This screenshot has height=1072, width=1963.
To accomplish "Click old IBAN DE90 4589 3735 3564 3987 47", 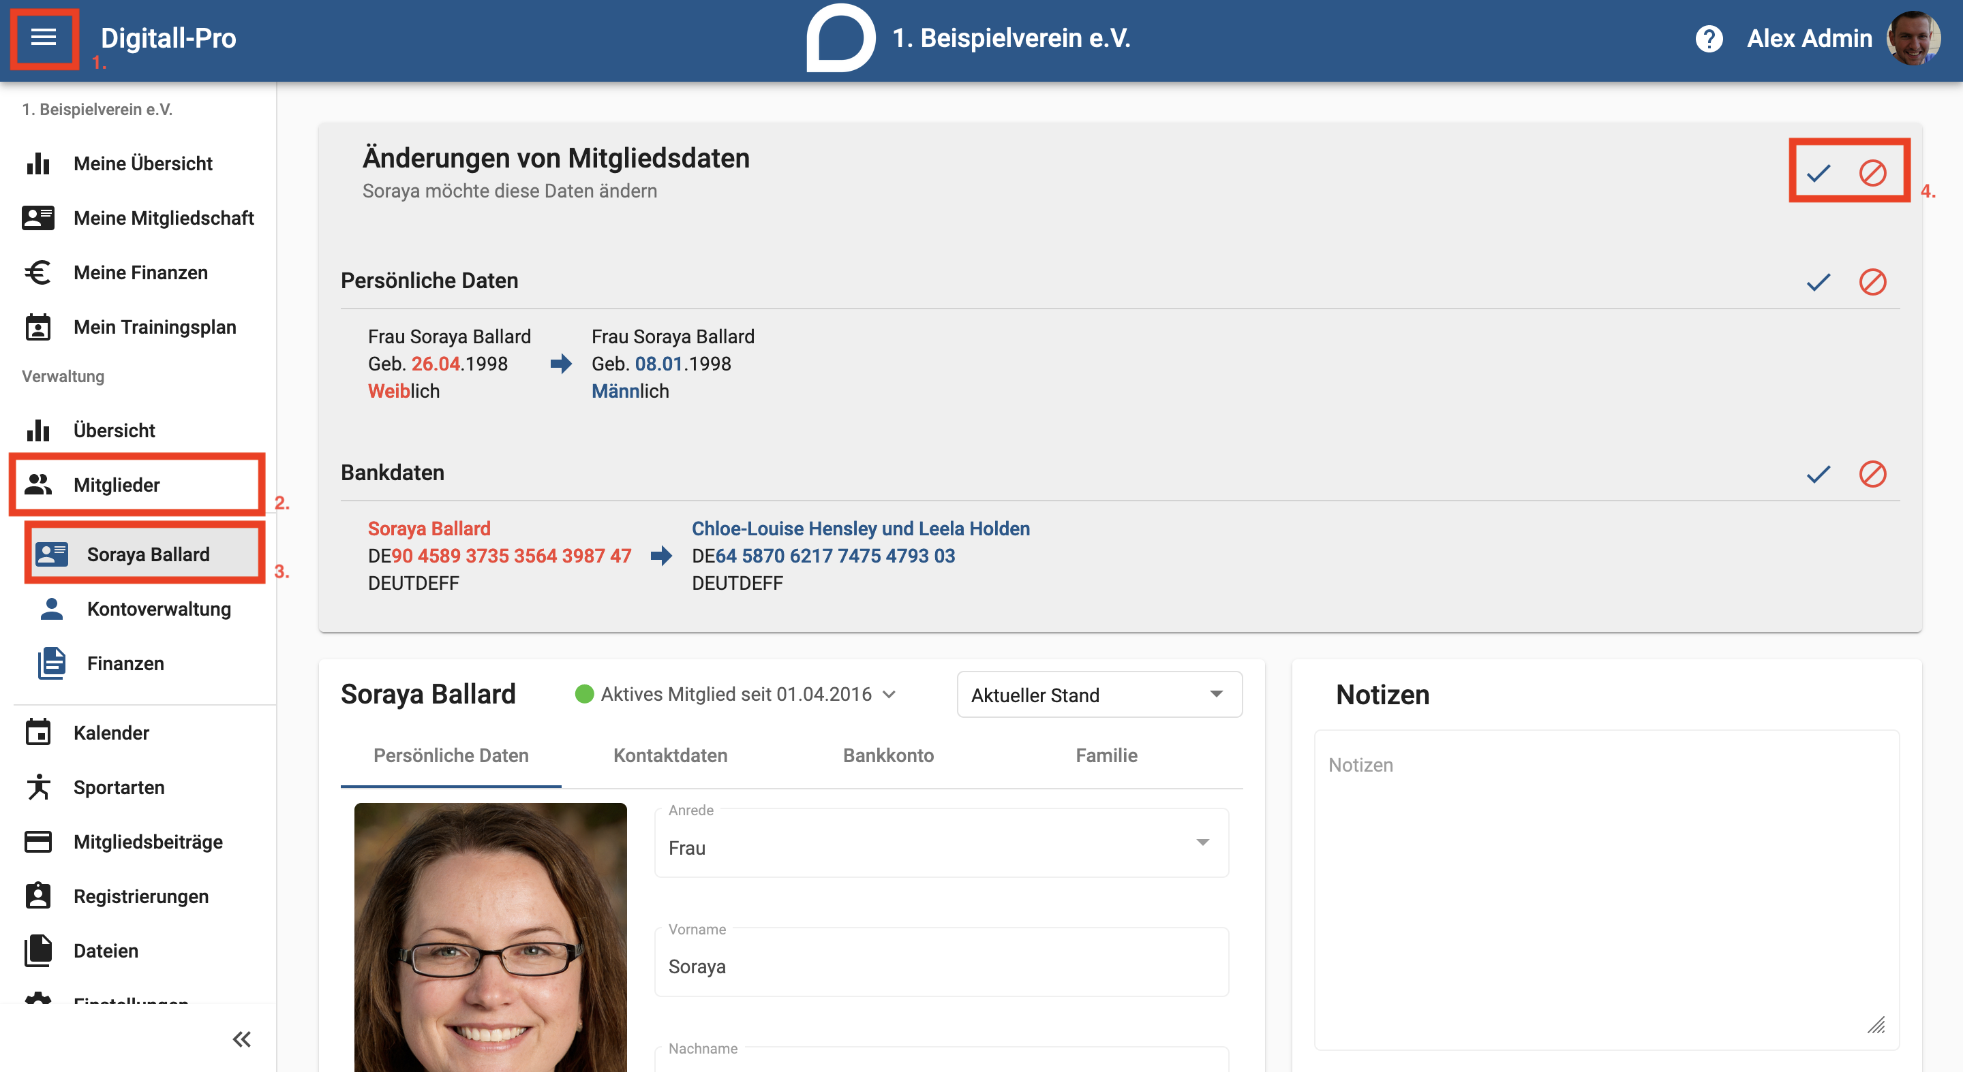I will point(500,556).
